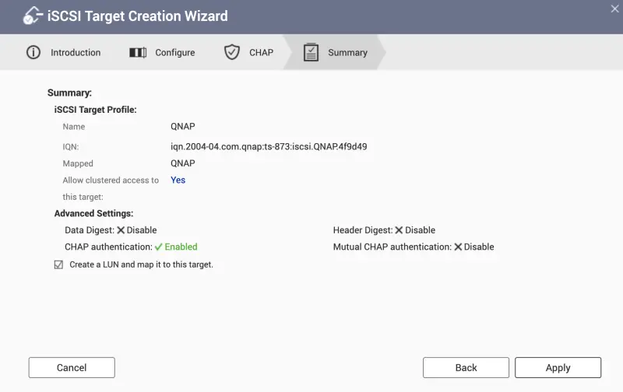
Task: Click the Summary checklist icon
Action: click(x=311, y=52)
